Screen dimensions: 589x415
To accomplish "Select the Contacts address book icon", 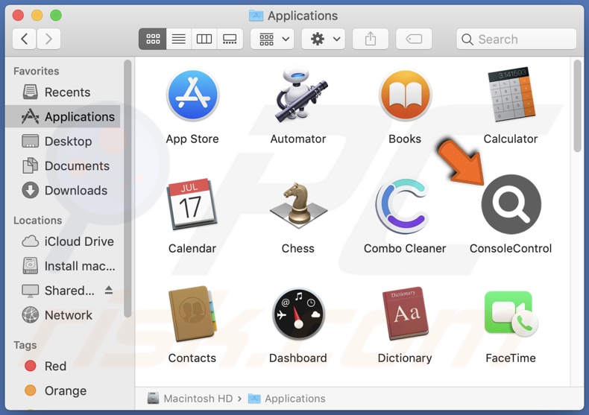I will tap(192, 314).
